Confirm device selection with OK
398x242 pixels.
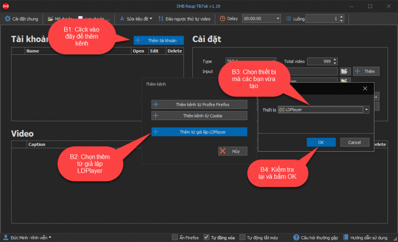321,142
